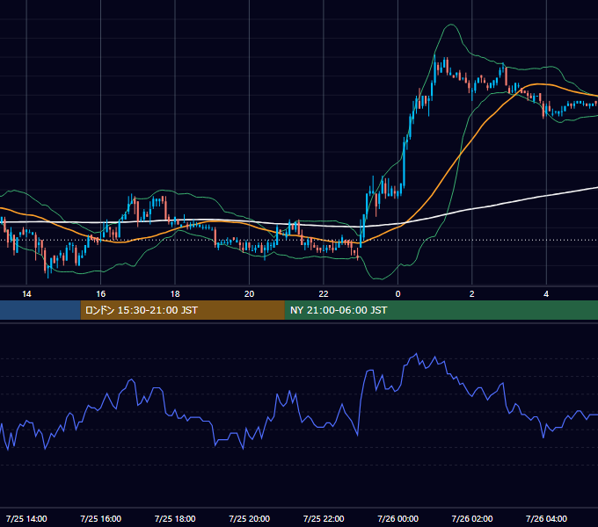Click the 14 hour axis label
The width and height of the screenshot is (598, 527).
click(26, 294)
